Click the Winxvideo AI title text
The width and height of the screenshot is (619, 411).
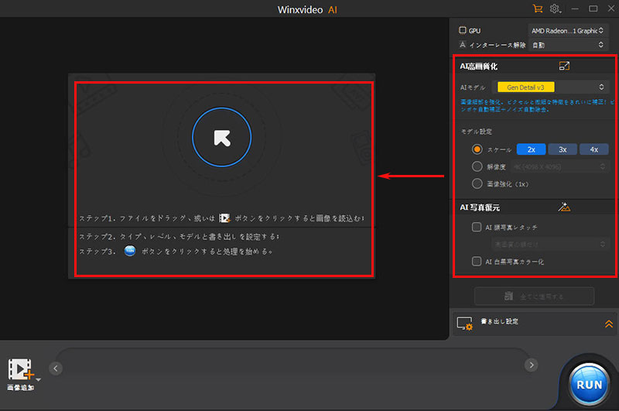pos(307,9)
